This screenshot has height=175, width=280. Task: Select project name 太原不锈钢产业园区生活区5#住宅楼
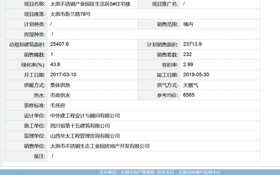[90, 4]
